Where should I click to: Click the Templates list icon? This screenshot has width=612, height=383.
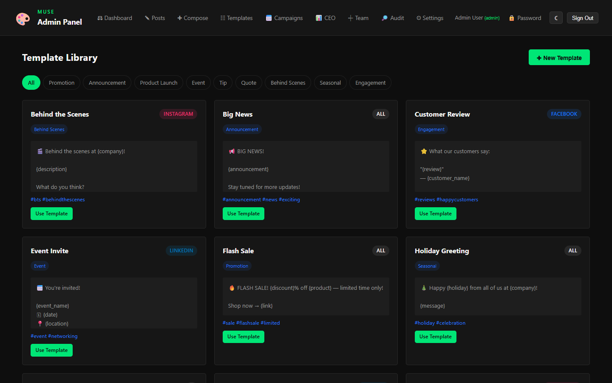223,18
